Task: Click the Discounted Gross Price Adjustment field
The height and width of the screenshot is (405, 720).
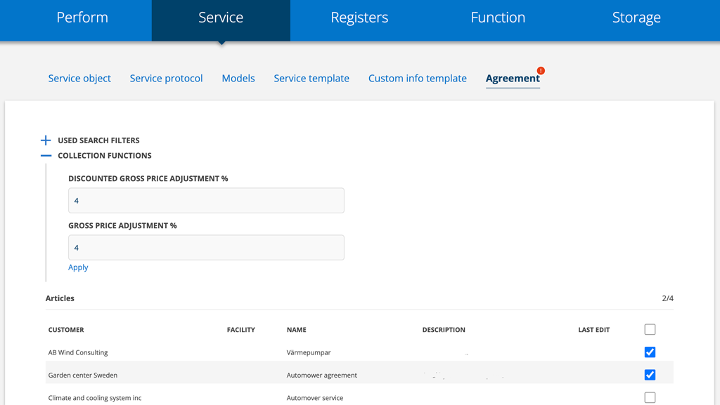Action: click(206, 201)
